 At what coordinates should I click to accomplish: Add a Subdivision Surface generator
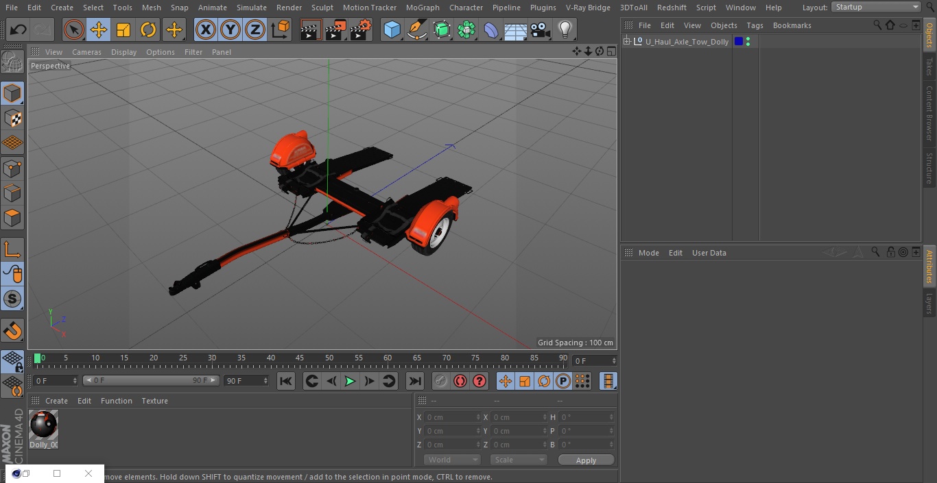pos(442,29)
